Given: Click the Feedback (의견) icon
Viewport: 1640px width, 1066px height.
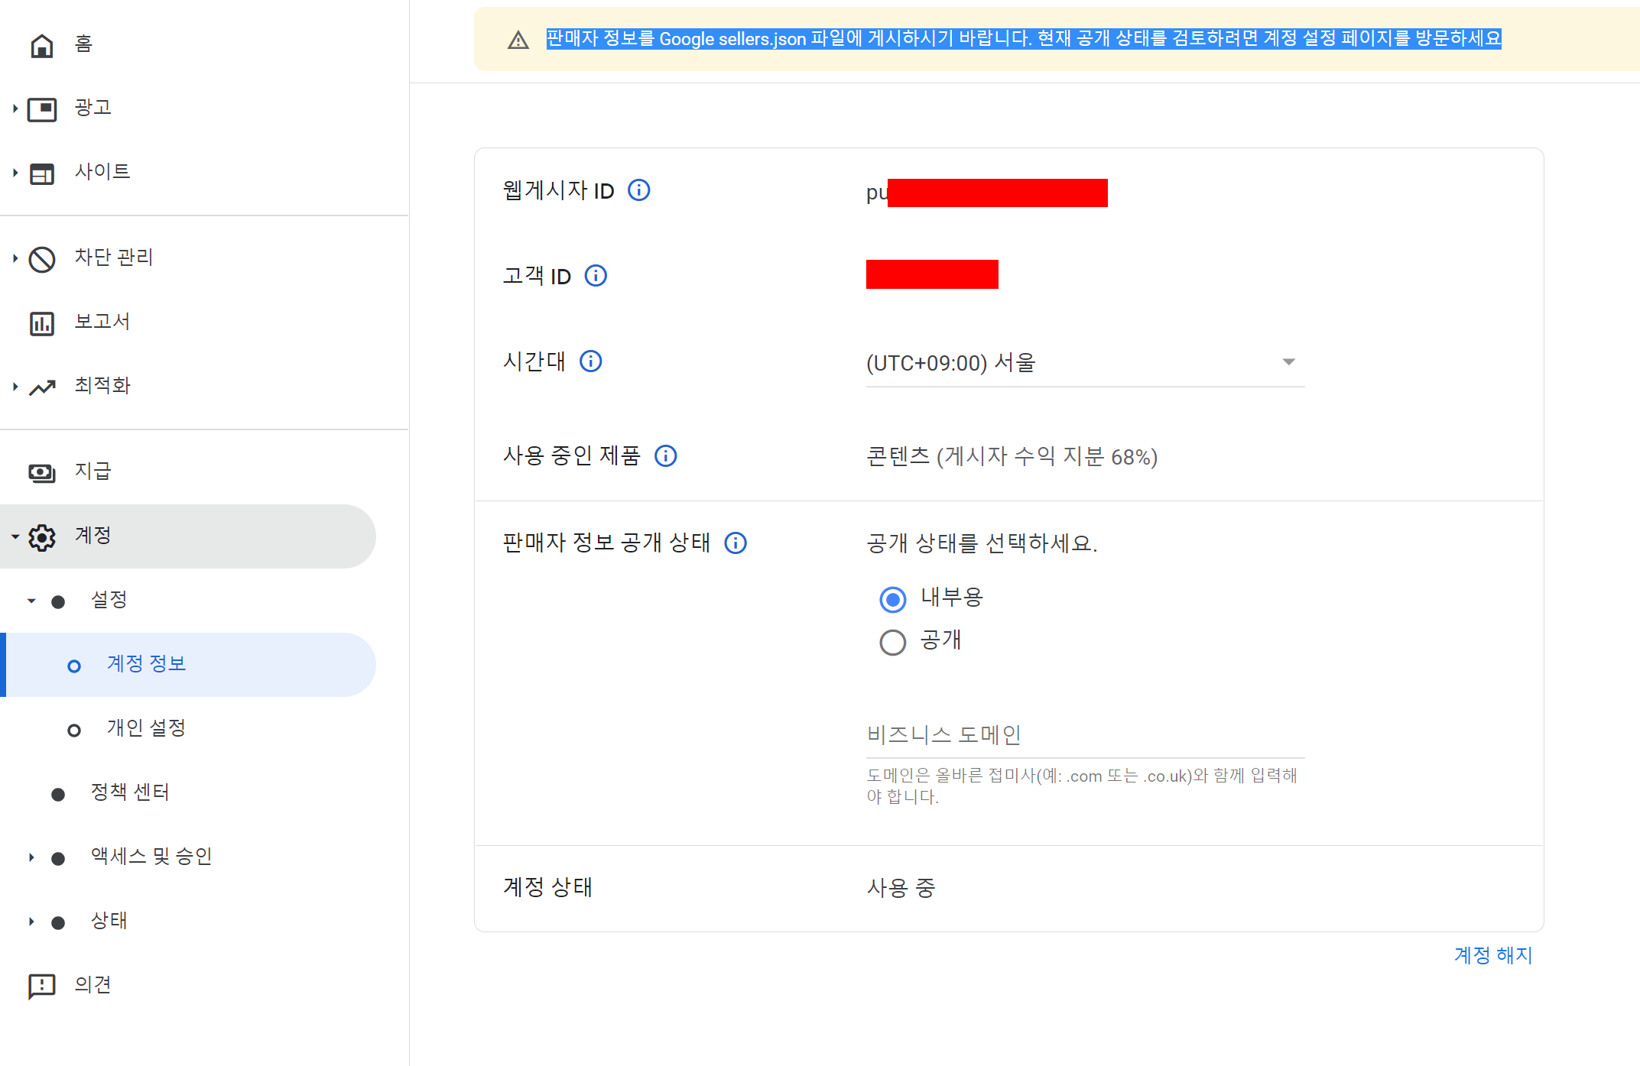Looking at the screenshot, I should pyautogui.click(x=42, y=986).
